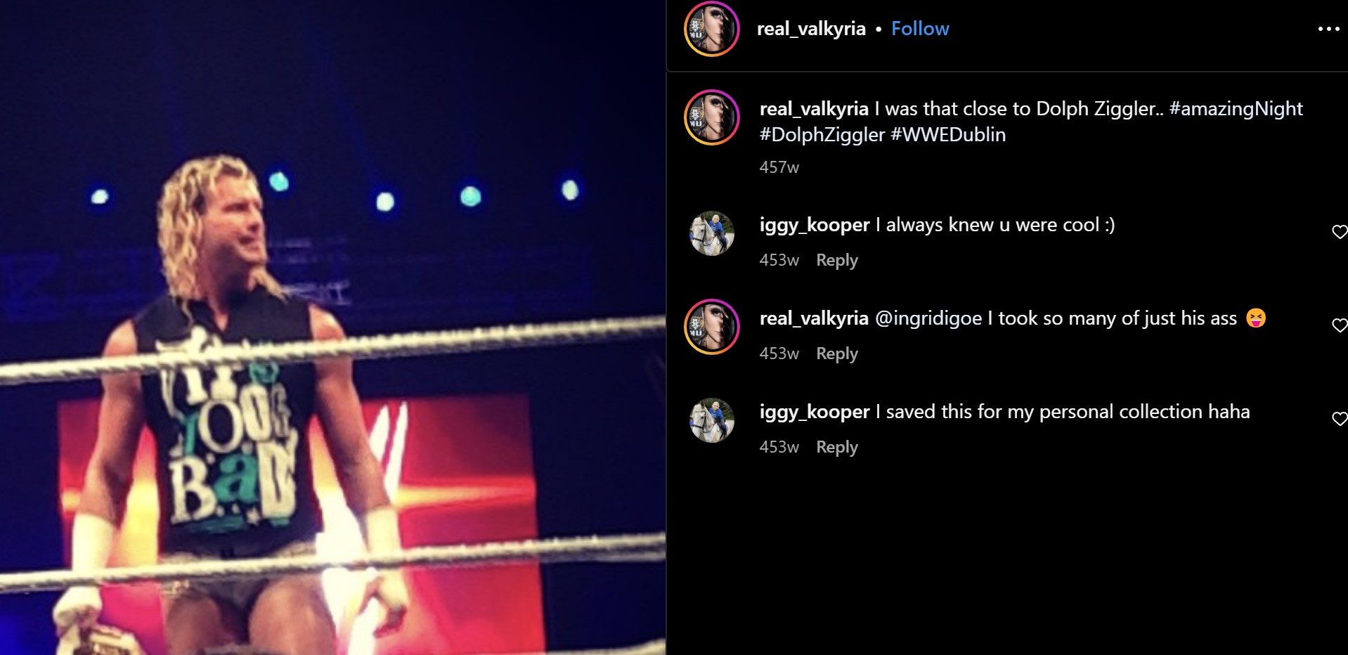This screenshot has height=655, width=1348.
Task: Open real_valkyria's avatar in the post header
Action: pyautogui.click(x=712, y=29)
